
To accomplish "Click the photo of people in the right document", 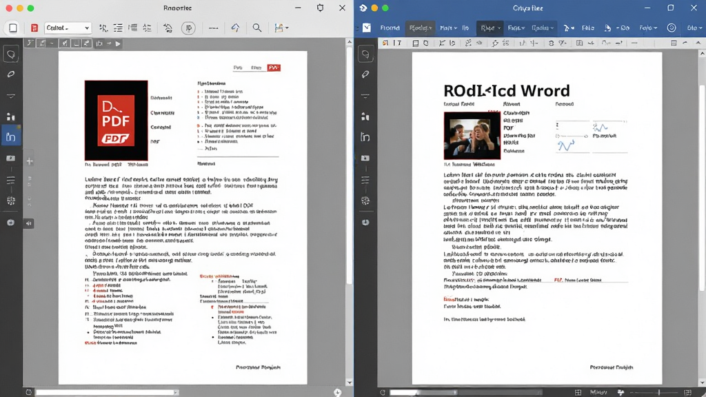I will pos(472,136).
